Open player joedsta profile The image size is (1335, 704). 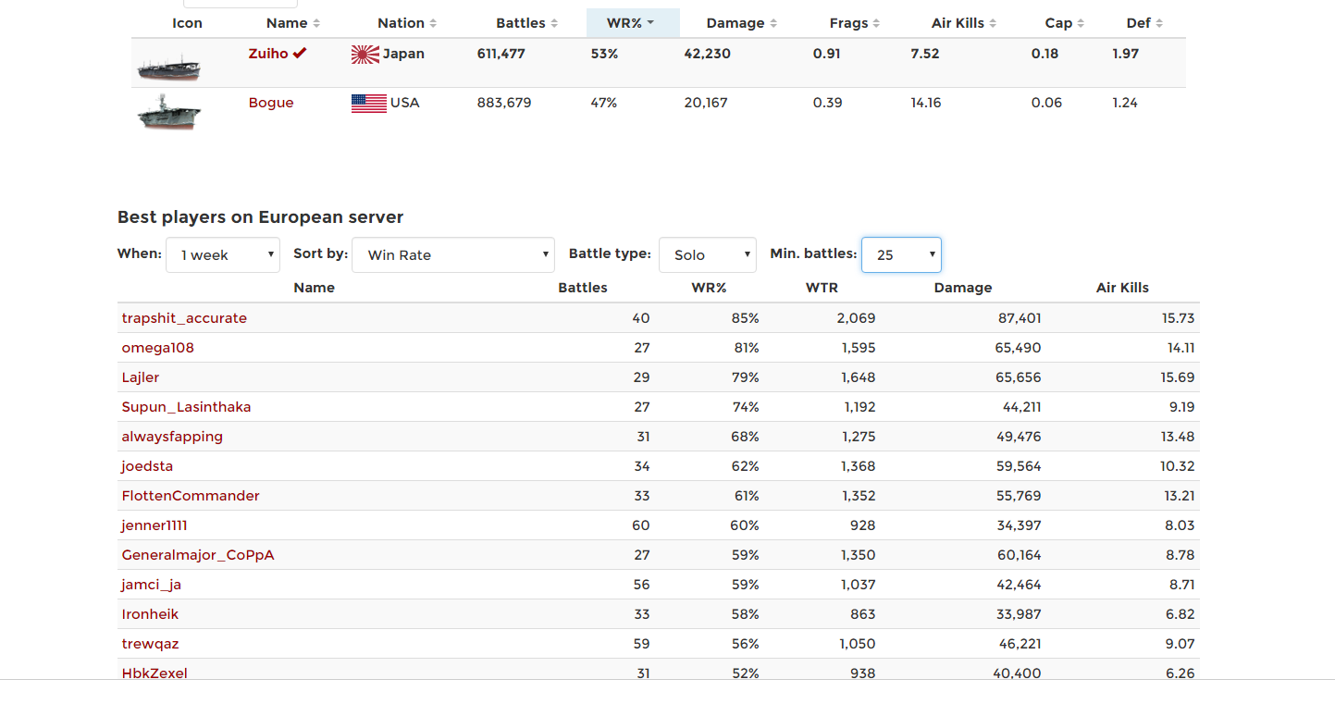pos(147,466)
